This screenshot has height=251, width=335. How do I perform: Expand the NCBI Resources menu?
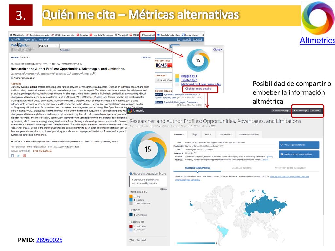tap(30, 39)
